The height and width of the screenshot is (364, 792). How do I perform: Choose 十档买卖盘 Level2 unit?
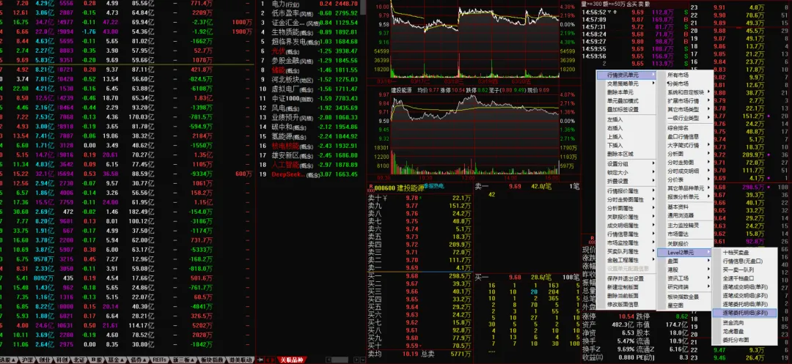coord(744,253)
